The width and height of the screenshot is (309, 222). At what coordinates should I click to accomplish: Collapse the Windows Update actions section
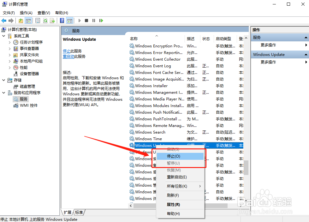click(306, 54)
